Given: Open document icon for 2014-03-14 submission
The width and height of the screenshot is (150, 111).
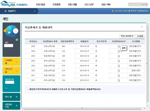Looking at the screenshot, I should click(x=119, y=65).
